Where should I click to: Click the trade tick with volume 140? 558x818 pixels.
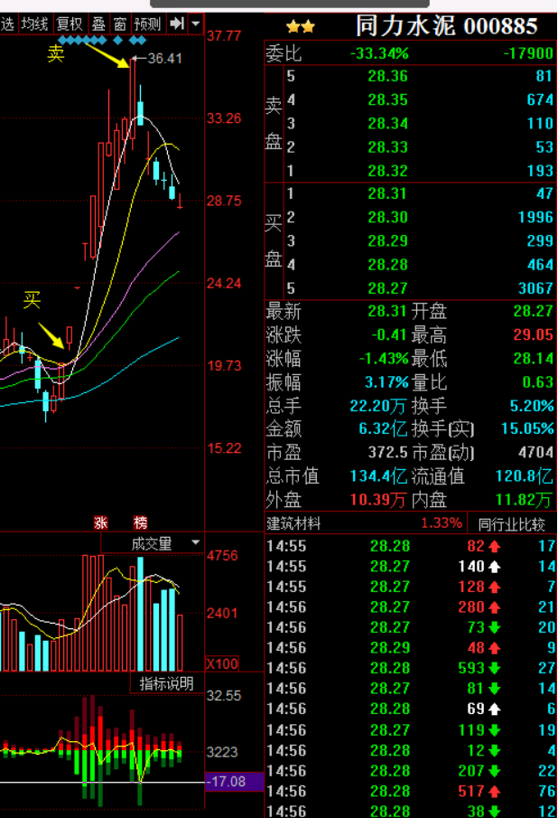pos(411,566)
